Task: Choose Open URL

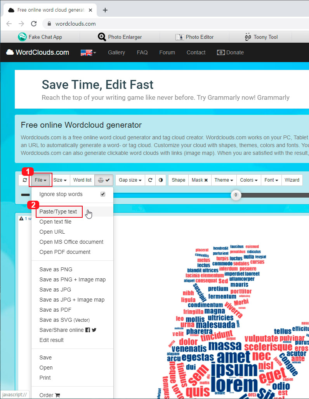Action: (x=72, y=232)
